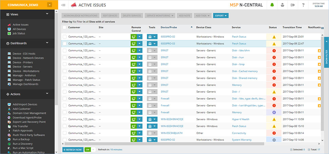Open the COMMUNICA_DEMO dropdown arrow
This screenshot has height=154, width=329.
pos(50,5)
